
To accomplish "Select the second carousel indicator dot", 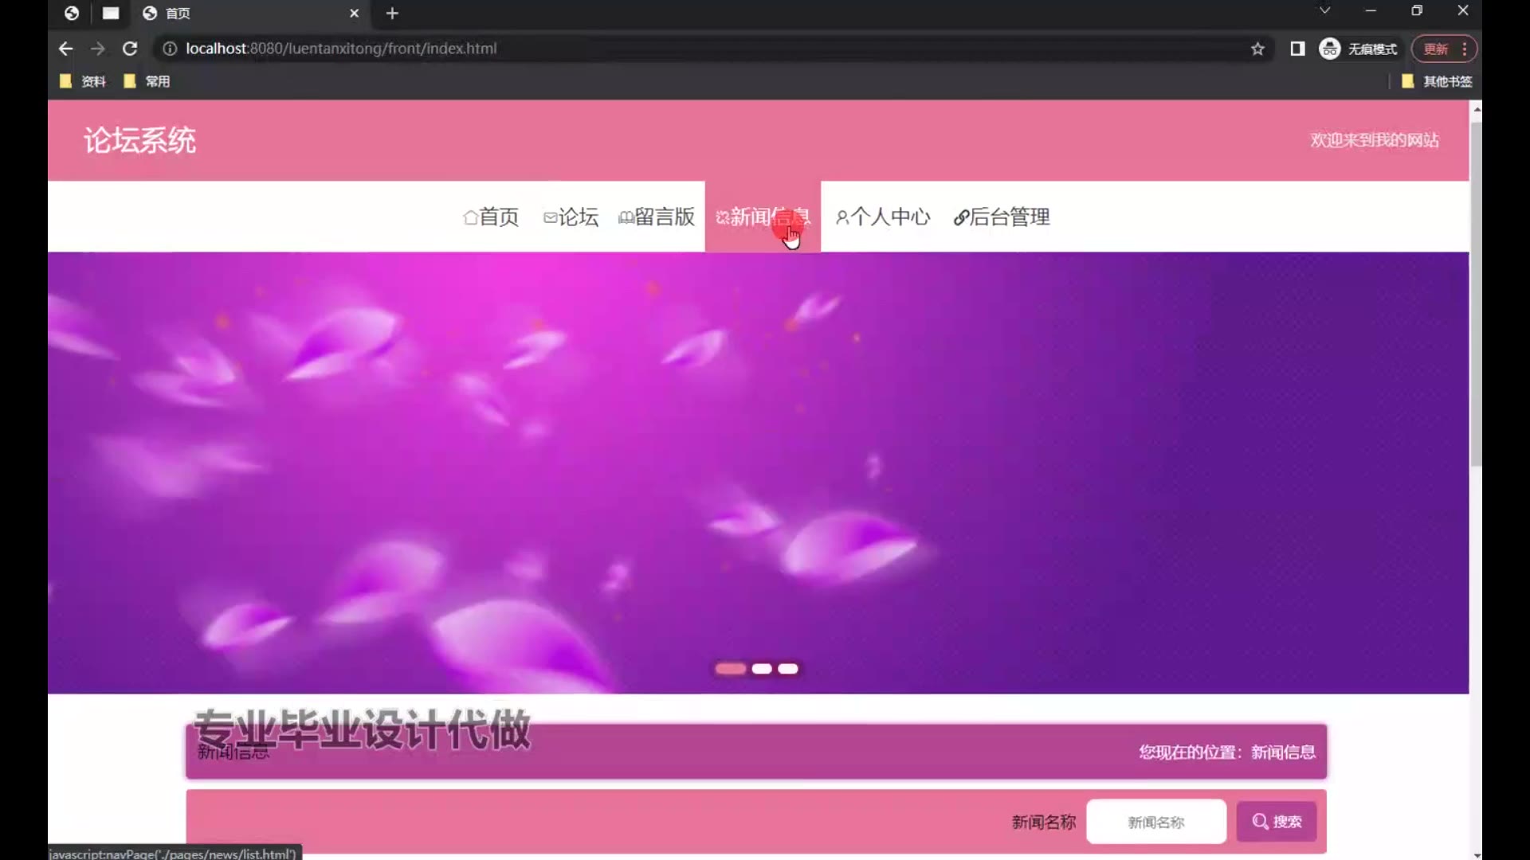I will click(762, 669).
